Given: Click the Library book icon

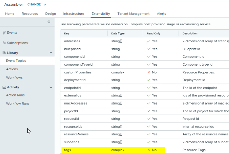Looking at the screenshot, I should coord(4,53).
